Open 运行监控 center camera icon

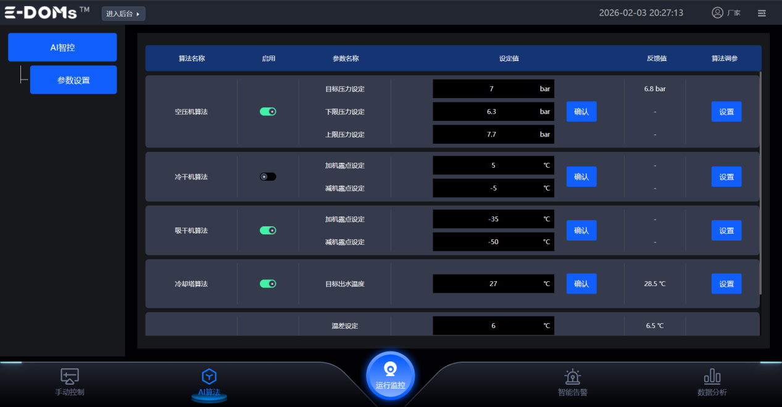tap(390, 369)
